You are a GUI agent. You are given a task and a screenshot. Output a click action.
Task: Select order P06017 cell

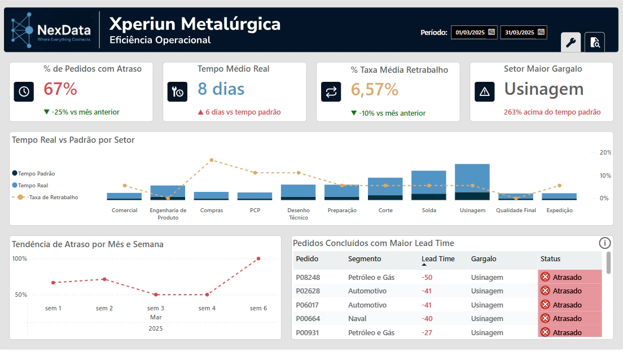(x=308, y=305)
